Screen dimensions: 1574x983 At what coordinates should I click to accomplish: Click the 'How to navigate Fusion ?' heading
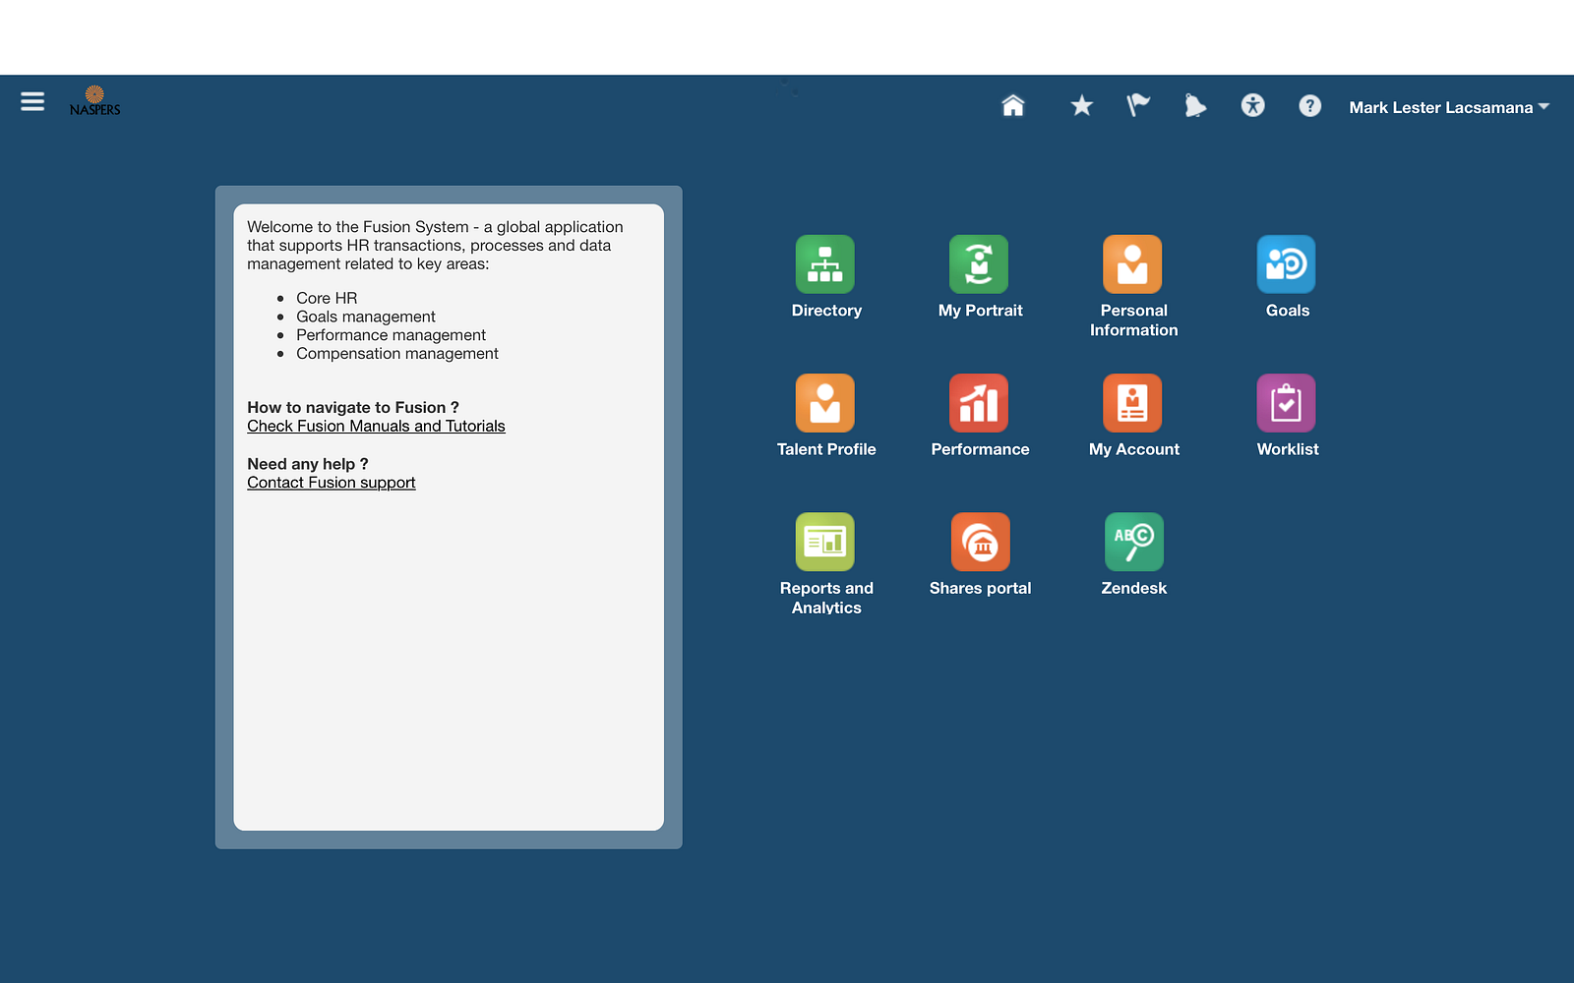353,407
